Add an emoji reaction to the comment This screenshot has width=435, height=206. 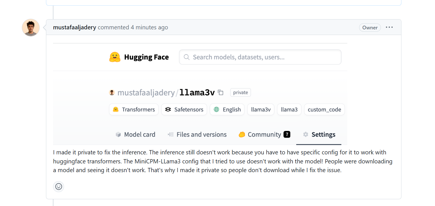tap(59, 187)
